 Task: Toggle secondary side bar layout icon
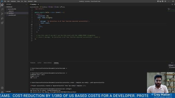(162, 1)
